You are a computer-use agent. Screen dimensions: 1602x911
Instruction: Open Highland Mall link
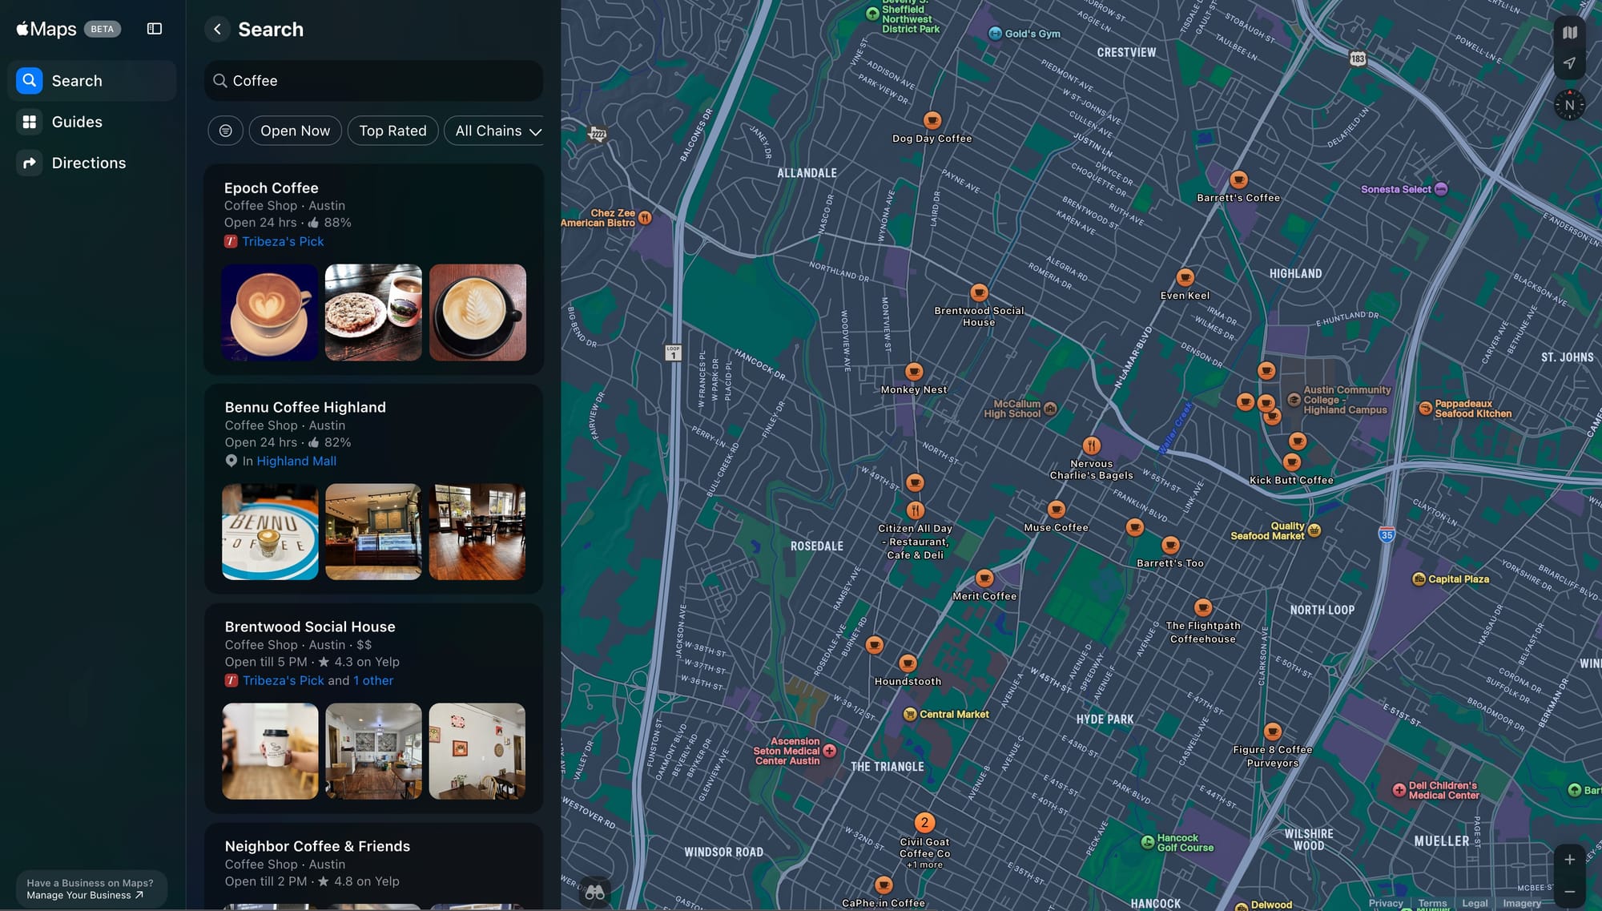296,461
